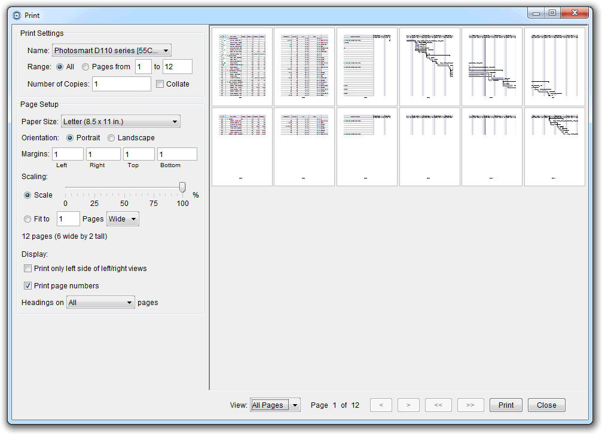Enable the Collate checkbox
This screenshot has height=434, width=602.
(160, 84)
